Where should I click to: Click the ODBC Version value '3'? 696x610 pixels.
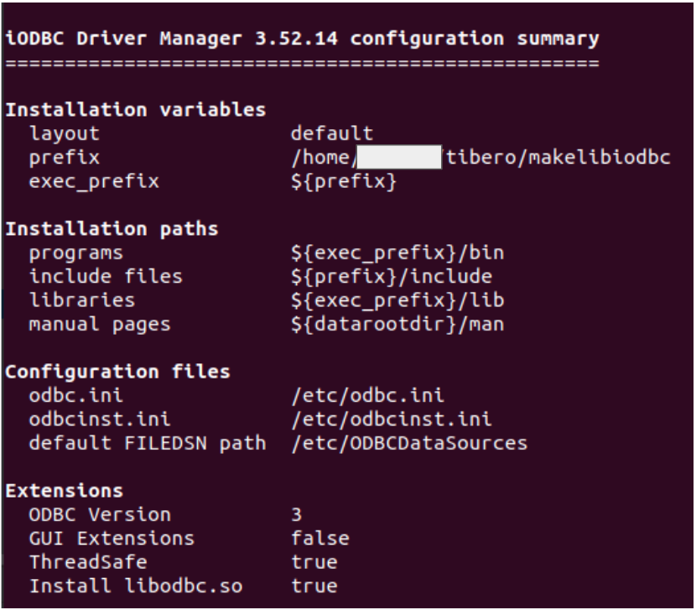tap(297, 514)
